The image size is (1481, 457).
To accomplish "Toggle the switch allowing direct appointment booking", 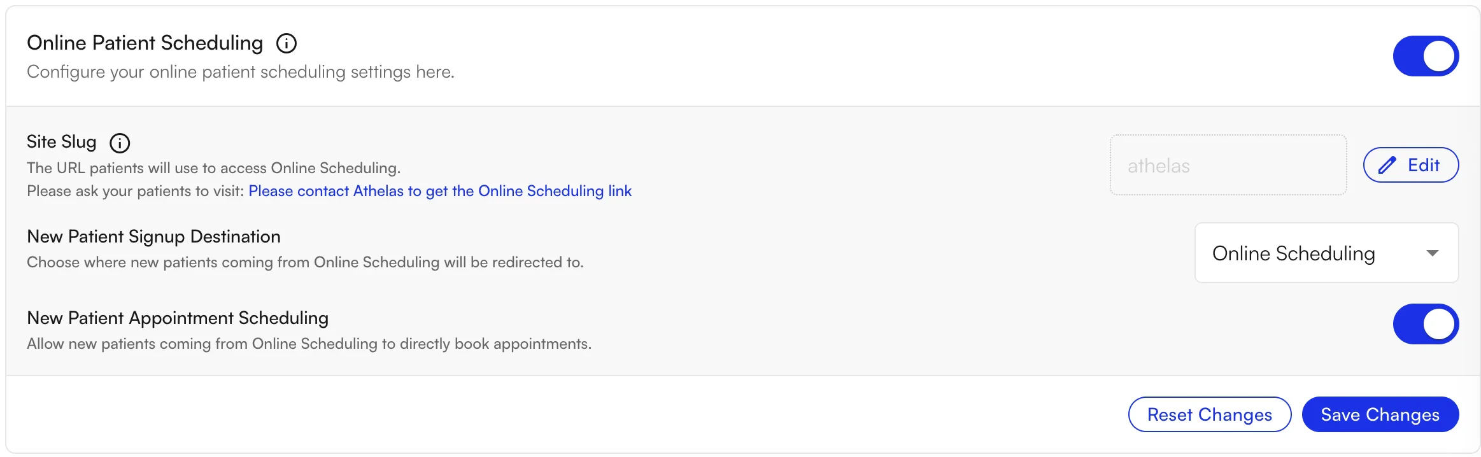I will [1426, 324].
